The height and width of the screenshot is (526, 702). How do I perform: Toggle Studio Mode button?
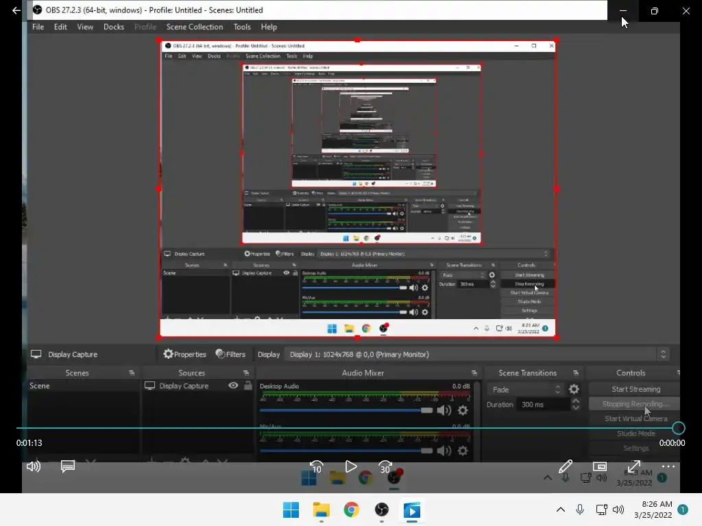(636, 434)
